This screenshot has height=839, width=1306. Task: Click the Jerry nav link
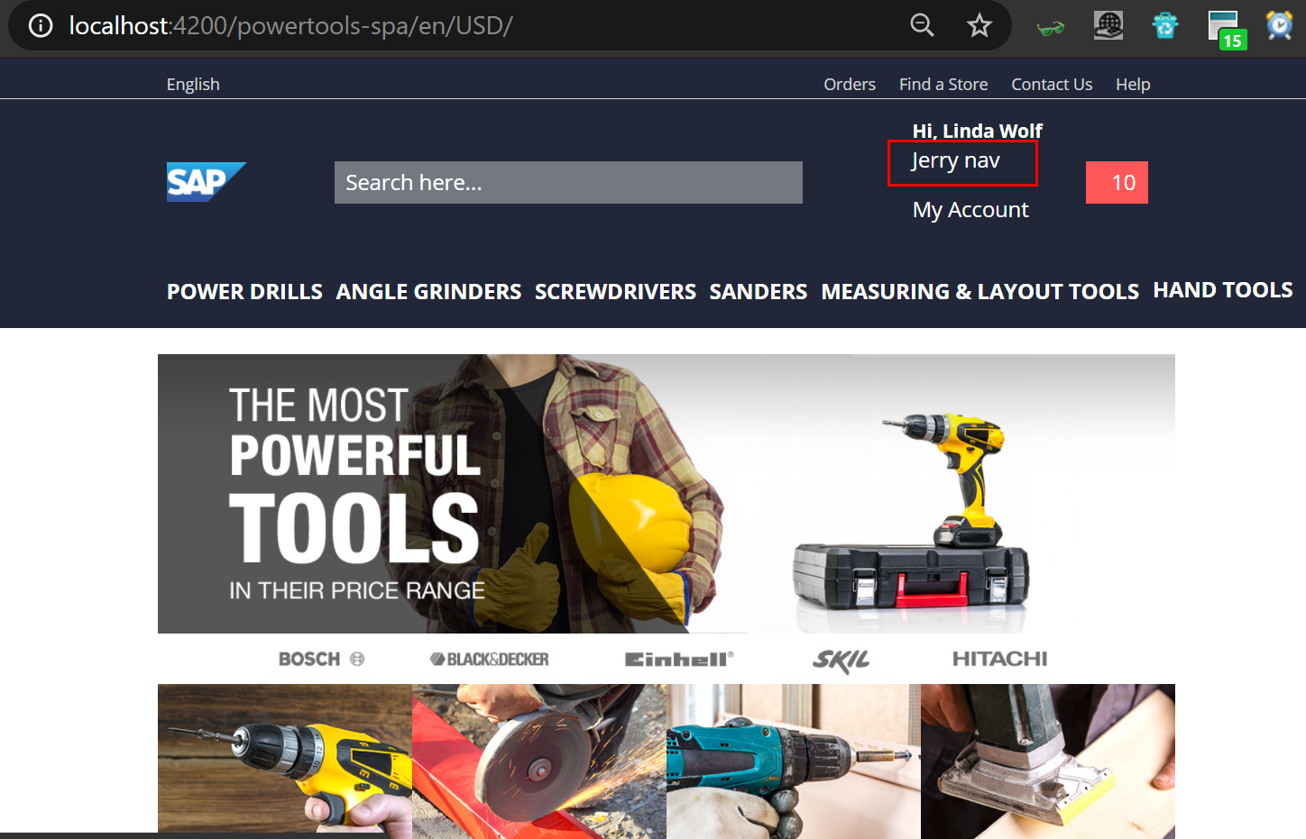[956, 160]
